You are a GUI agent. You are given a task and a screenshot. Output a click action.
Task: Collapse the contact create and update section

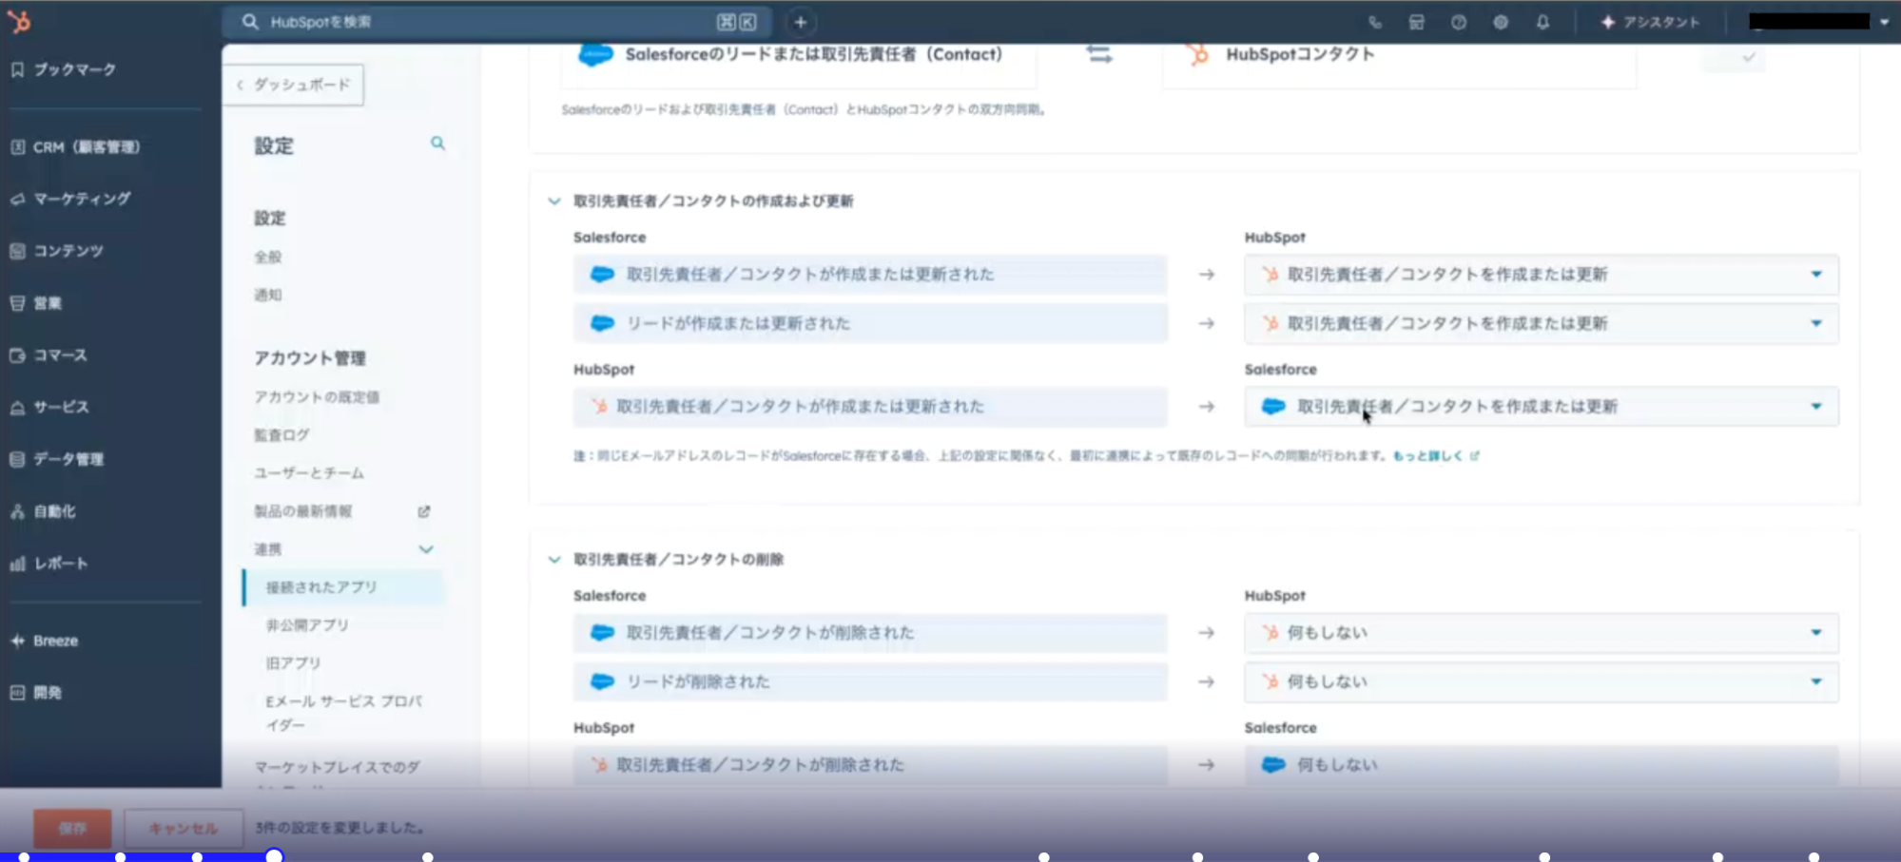(x=554, y=201)
